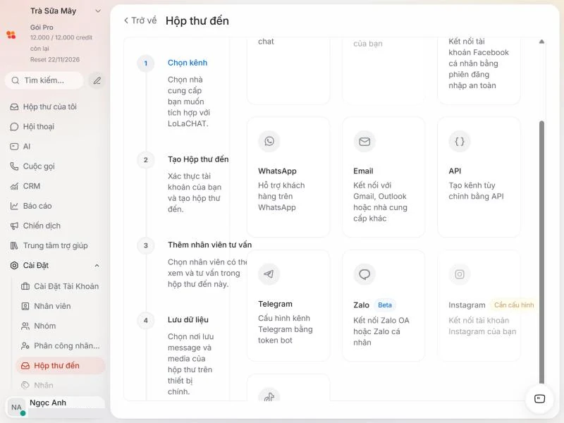Expand the Trà Sữa Mây workspace dropdown
Image resolution: width=564 pixels, height=423 pixels.
[x=98, y=11]
